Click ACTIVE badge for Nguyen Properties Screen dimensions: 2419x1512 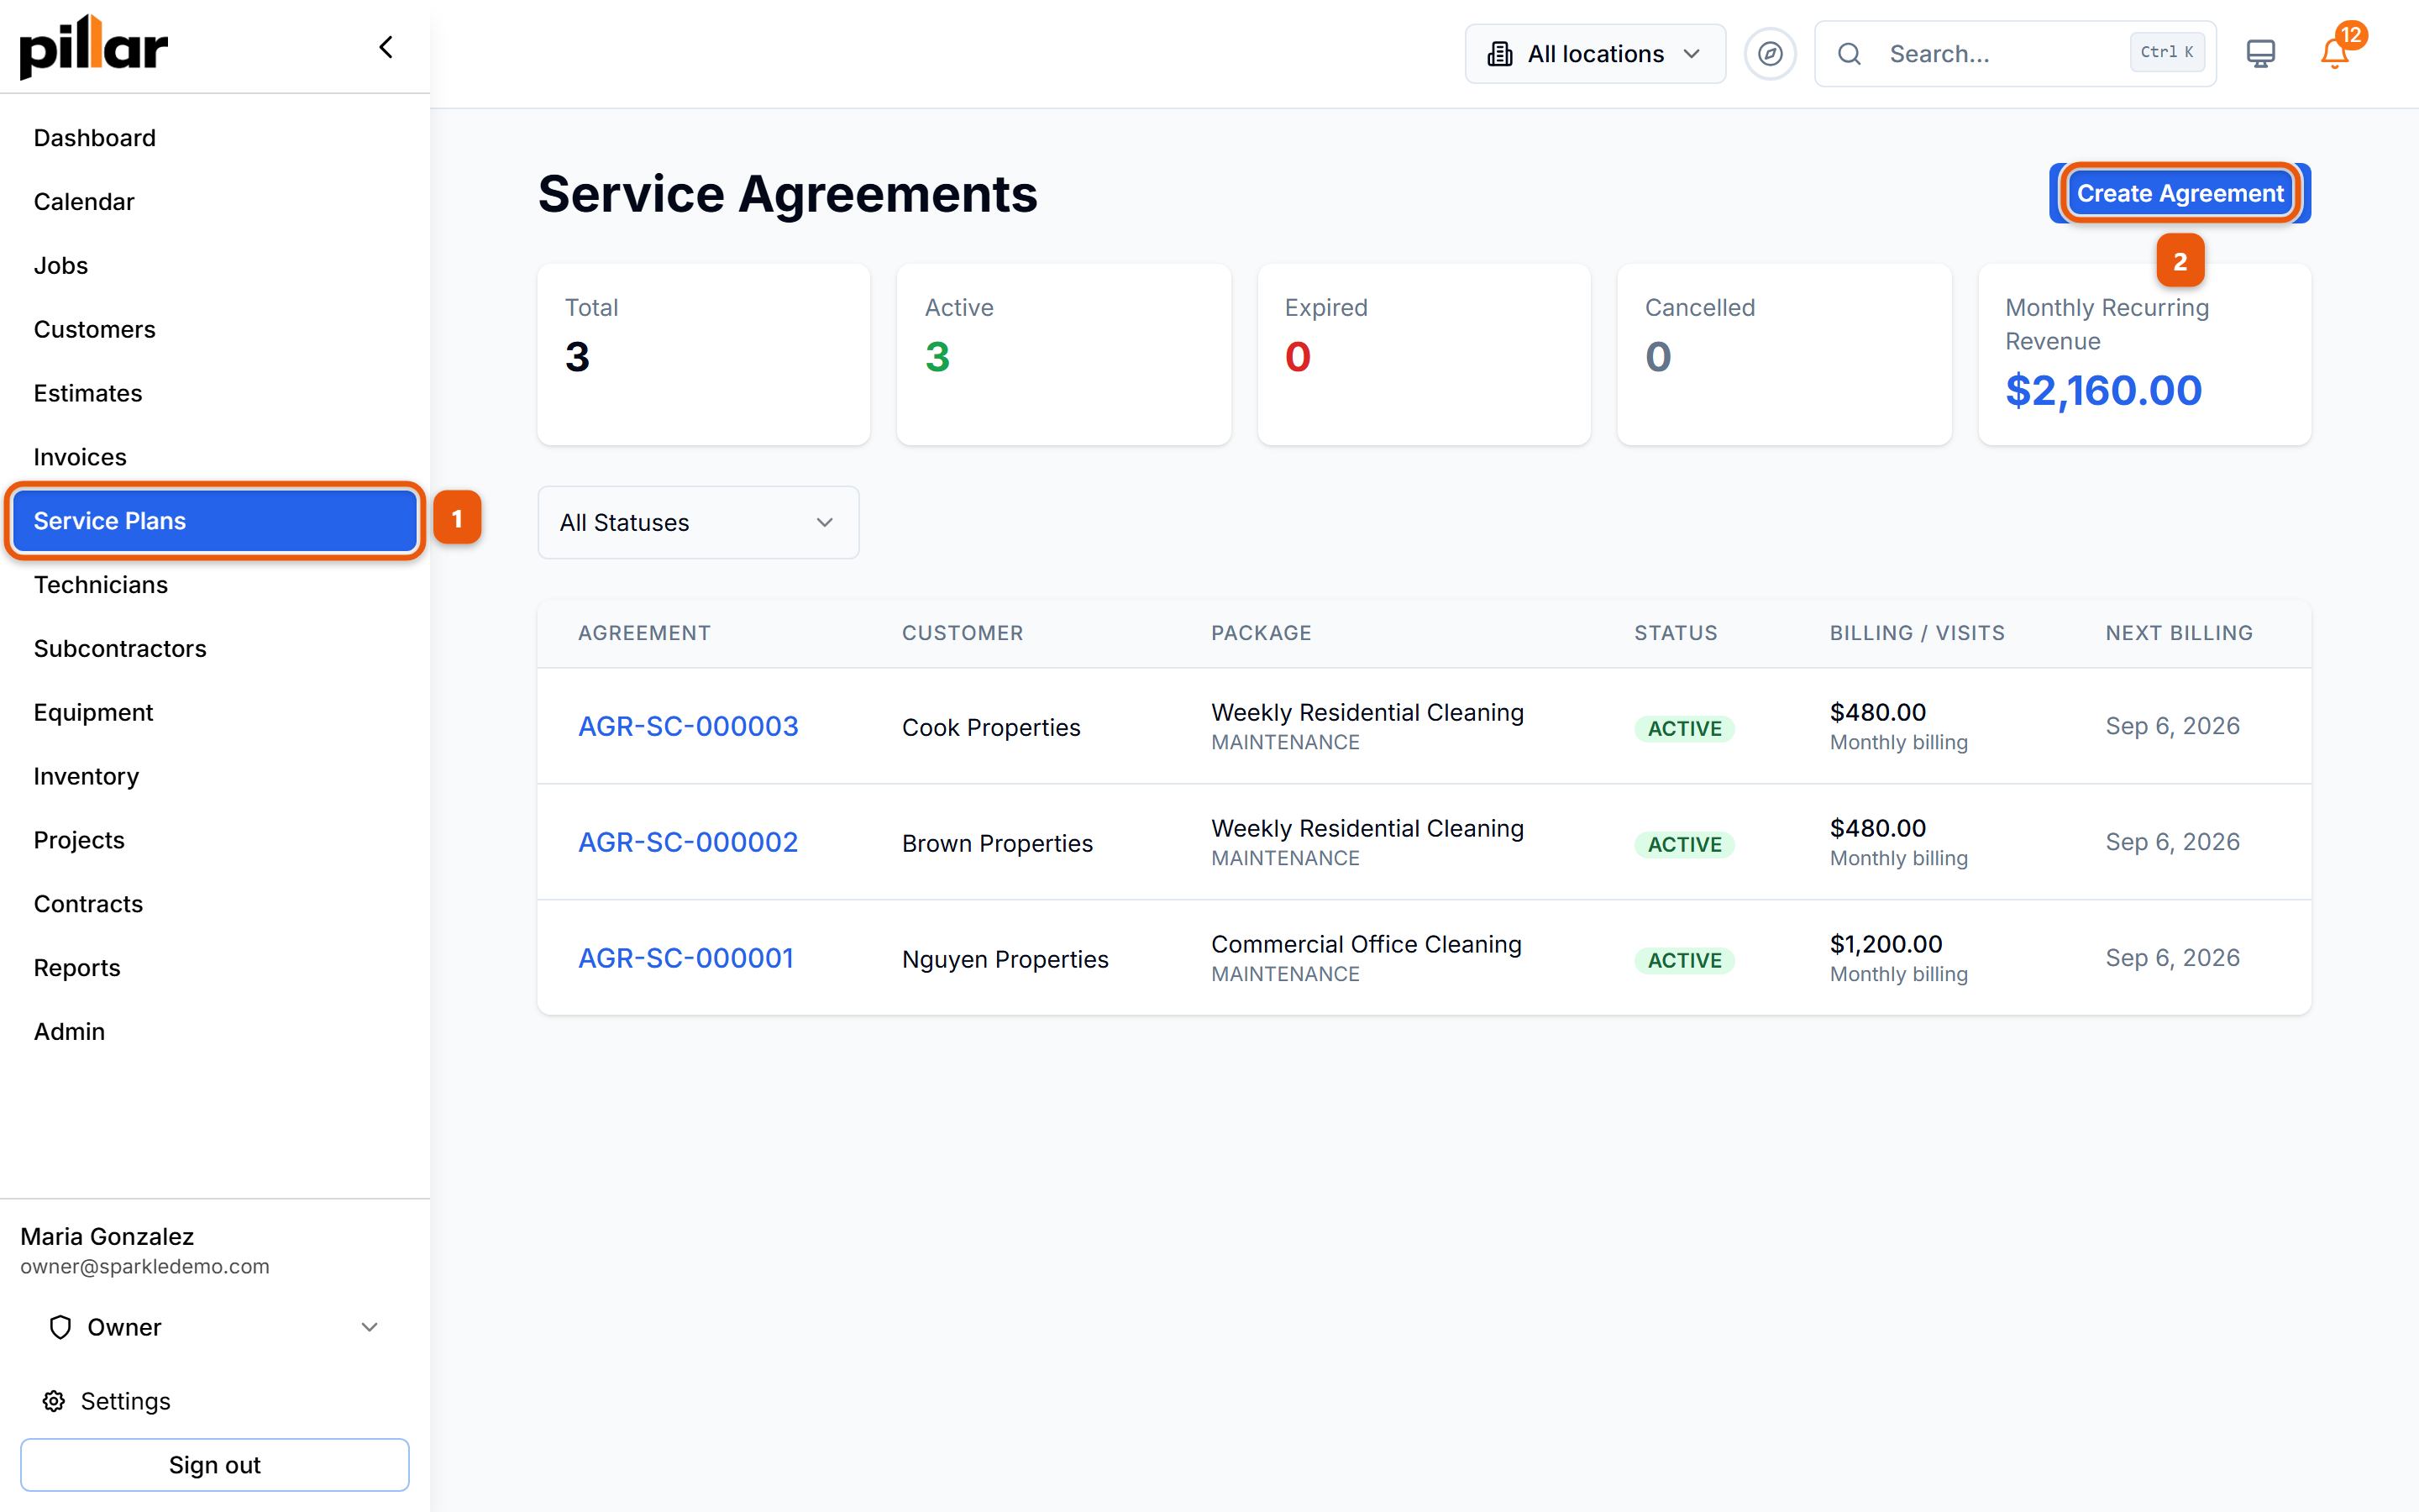1683,961
